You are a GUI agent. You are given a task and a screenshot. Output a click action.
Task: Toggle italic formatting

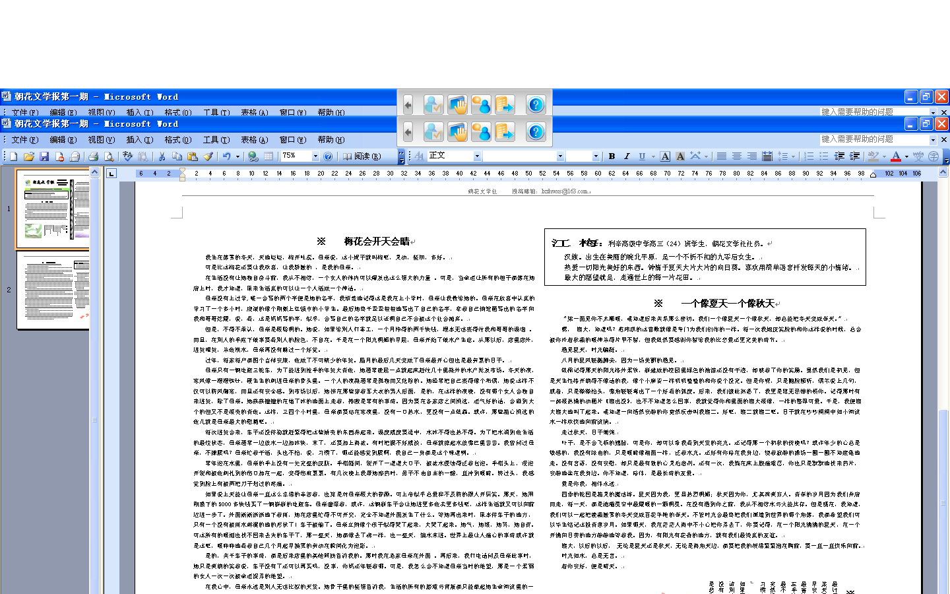(x=627, y=156)
